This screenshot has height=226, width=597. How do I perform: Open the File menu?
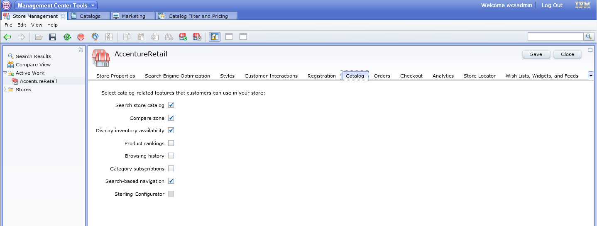pos(8,25)
